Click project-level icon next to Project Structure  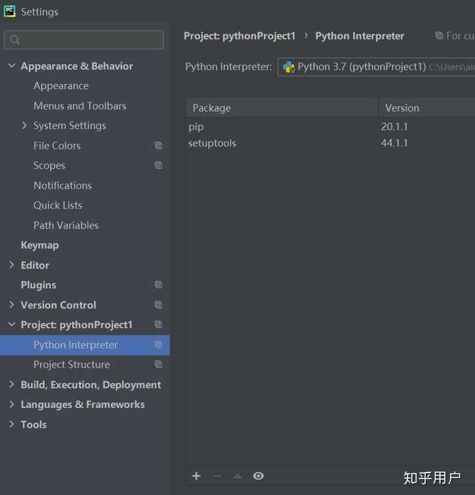point(158,364)
